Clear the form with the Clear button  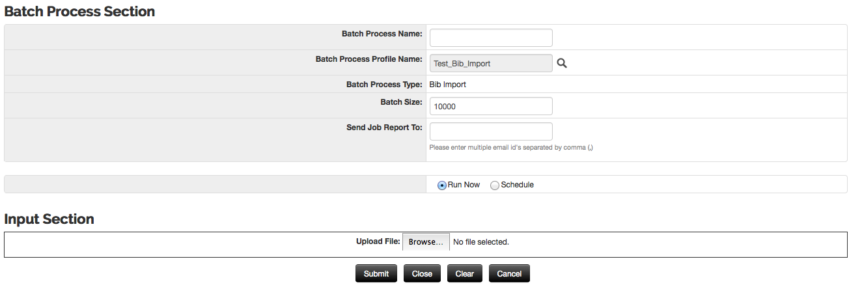tap(465, 273)
